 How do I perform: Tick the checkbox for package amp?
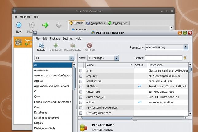pos(80,71)
